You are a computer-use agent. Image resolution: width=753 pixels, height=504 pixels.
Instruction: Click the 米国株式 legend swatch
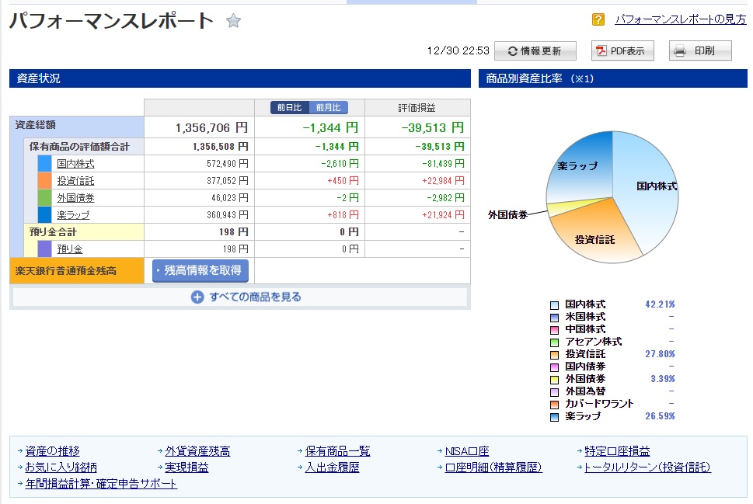pyautogui.click(x=554, y=318)
